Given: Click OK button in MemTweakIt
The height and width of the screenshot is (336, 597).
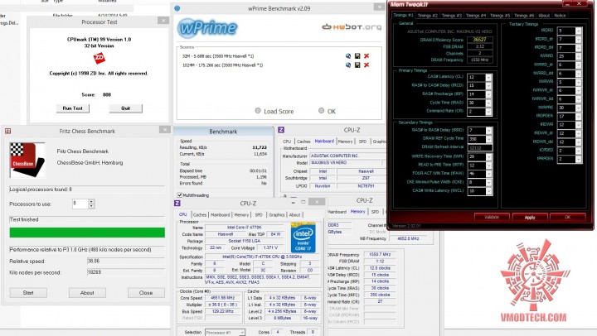Looking at the screenshot, I should click(x=568, y=217).
